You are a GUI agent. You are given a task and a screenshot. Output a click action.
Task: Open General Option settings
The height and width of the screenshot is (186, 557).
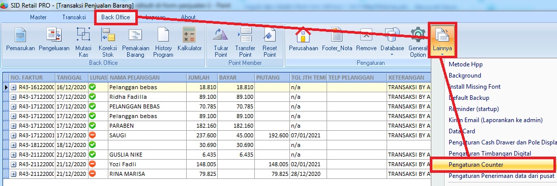[418, 43]
